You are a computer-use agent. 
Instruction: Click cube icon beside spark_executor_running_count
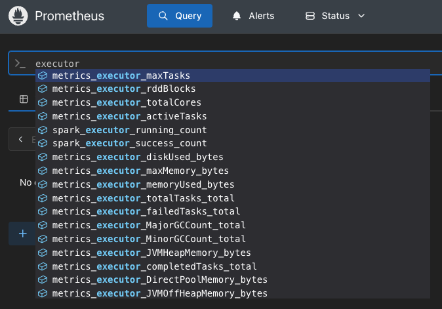(x=43, y=130)
